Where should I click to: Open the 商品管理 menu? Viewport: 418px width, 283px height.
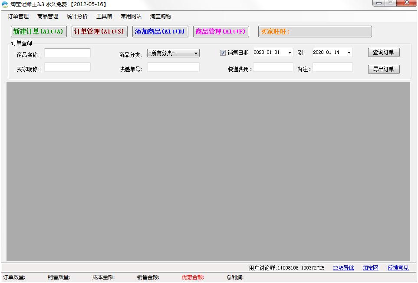tap(48, 17)
